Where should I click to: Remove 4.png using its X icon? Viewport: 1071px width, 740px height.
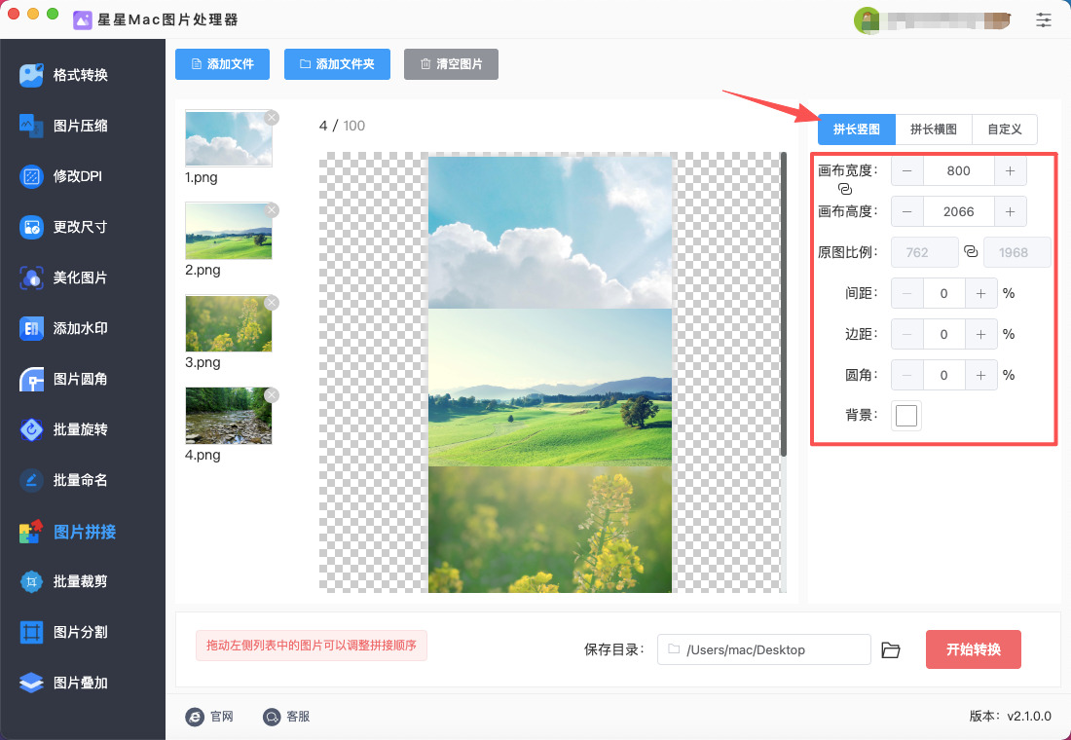point(272,395)
